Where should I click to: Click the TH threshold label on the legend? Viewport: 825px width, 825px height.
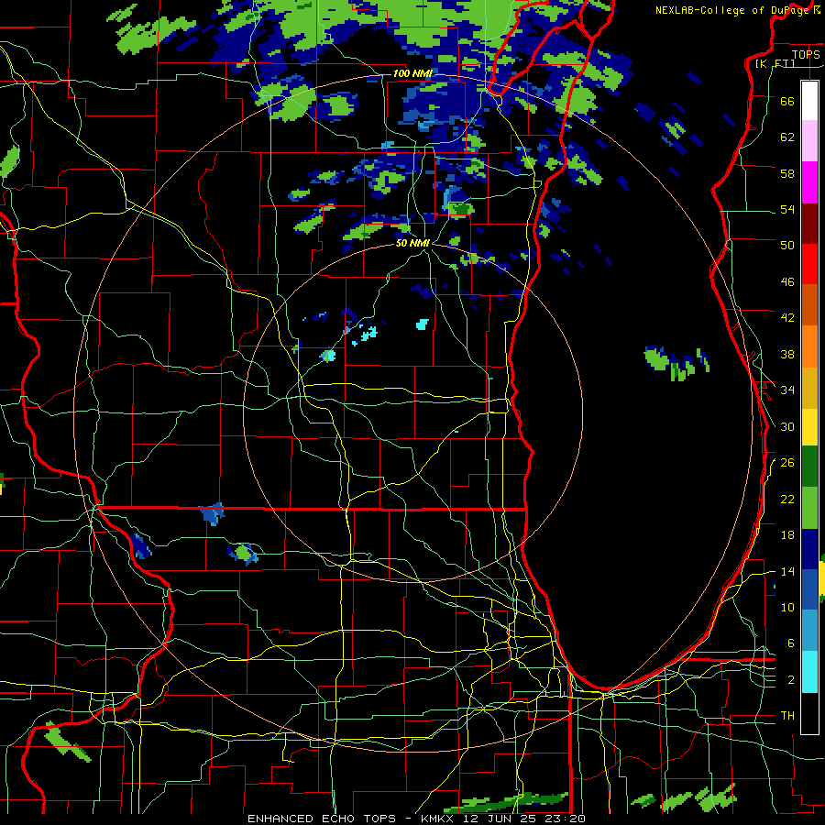tap(787, 716)
